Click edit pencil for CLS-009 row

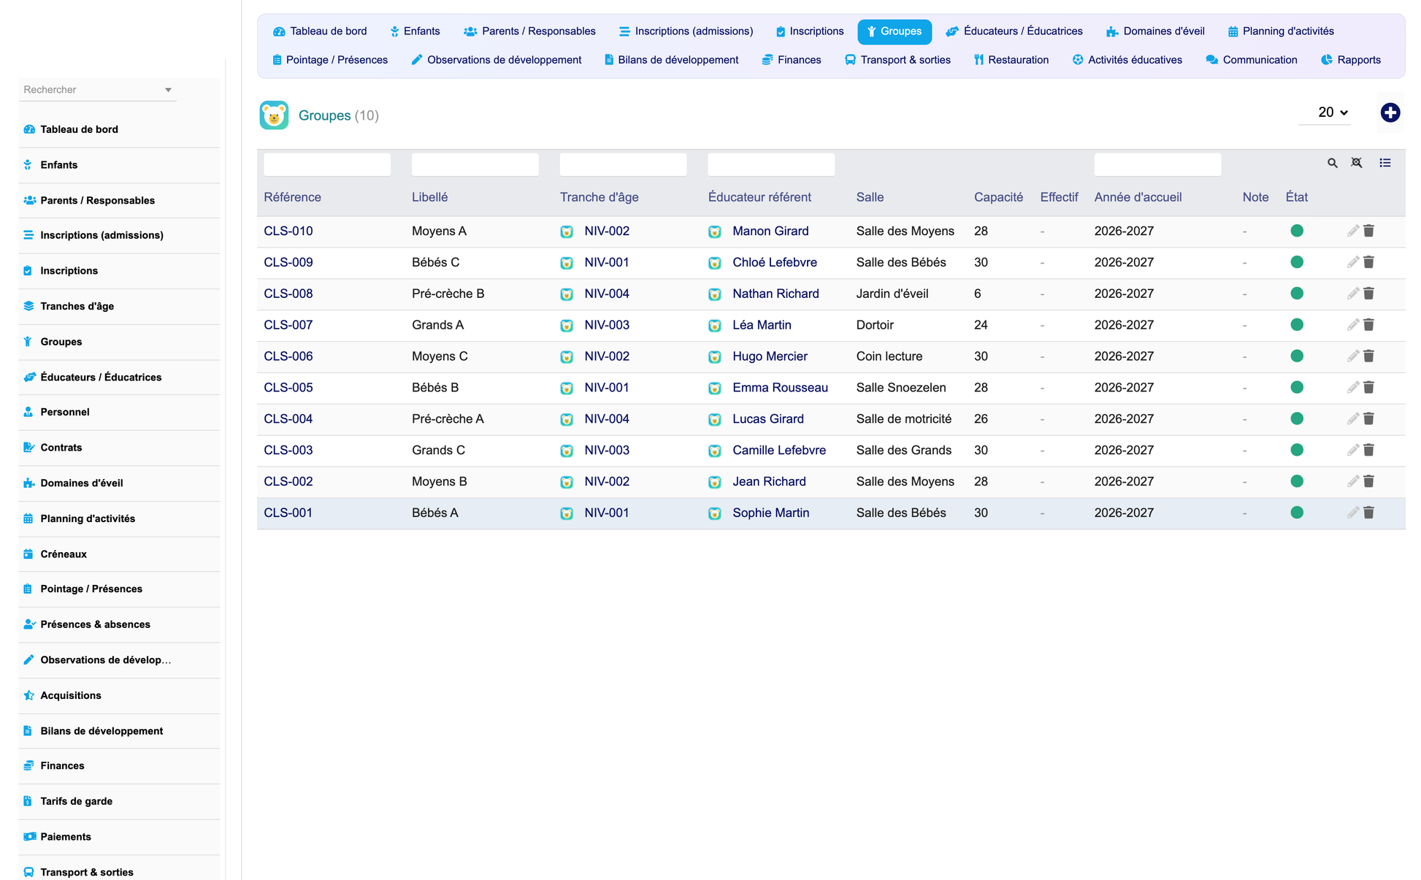coord(1352,262)
